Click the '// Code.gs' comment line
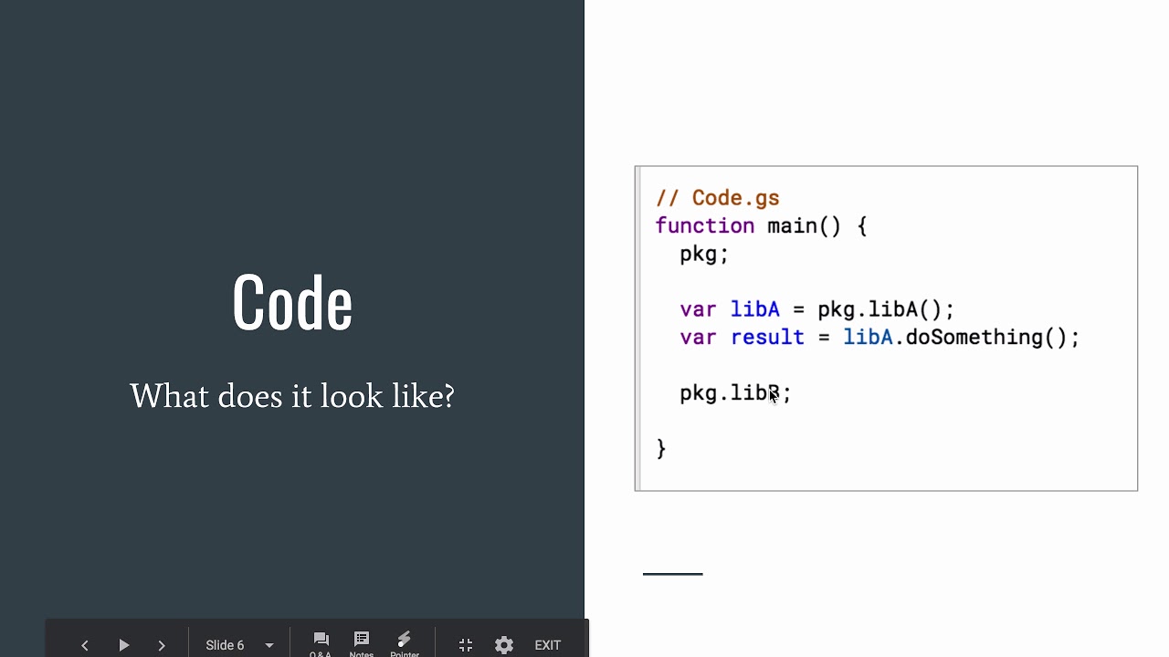This screenshot has height=657, width=1169. [x=718, y=198]
